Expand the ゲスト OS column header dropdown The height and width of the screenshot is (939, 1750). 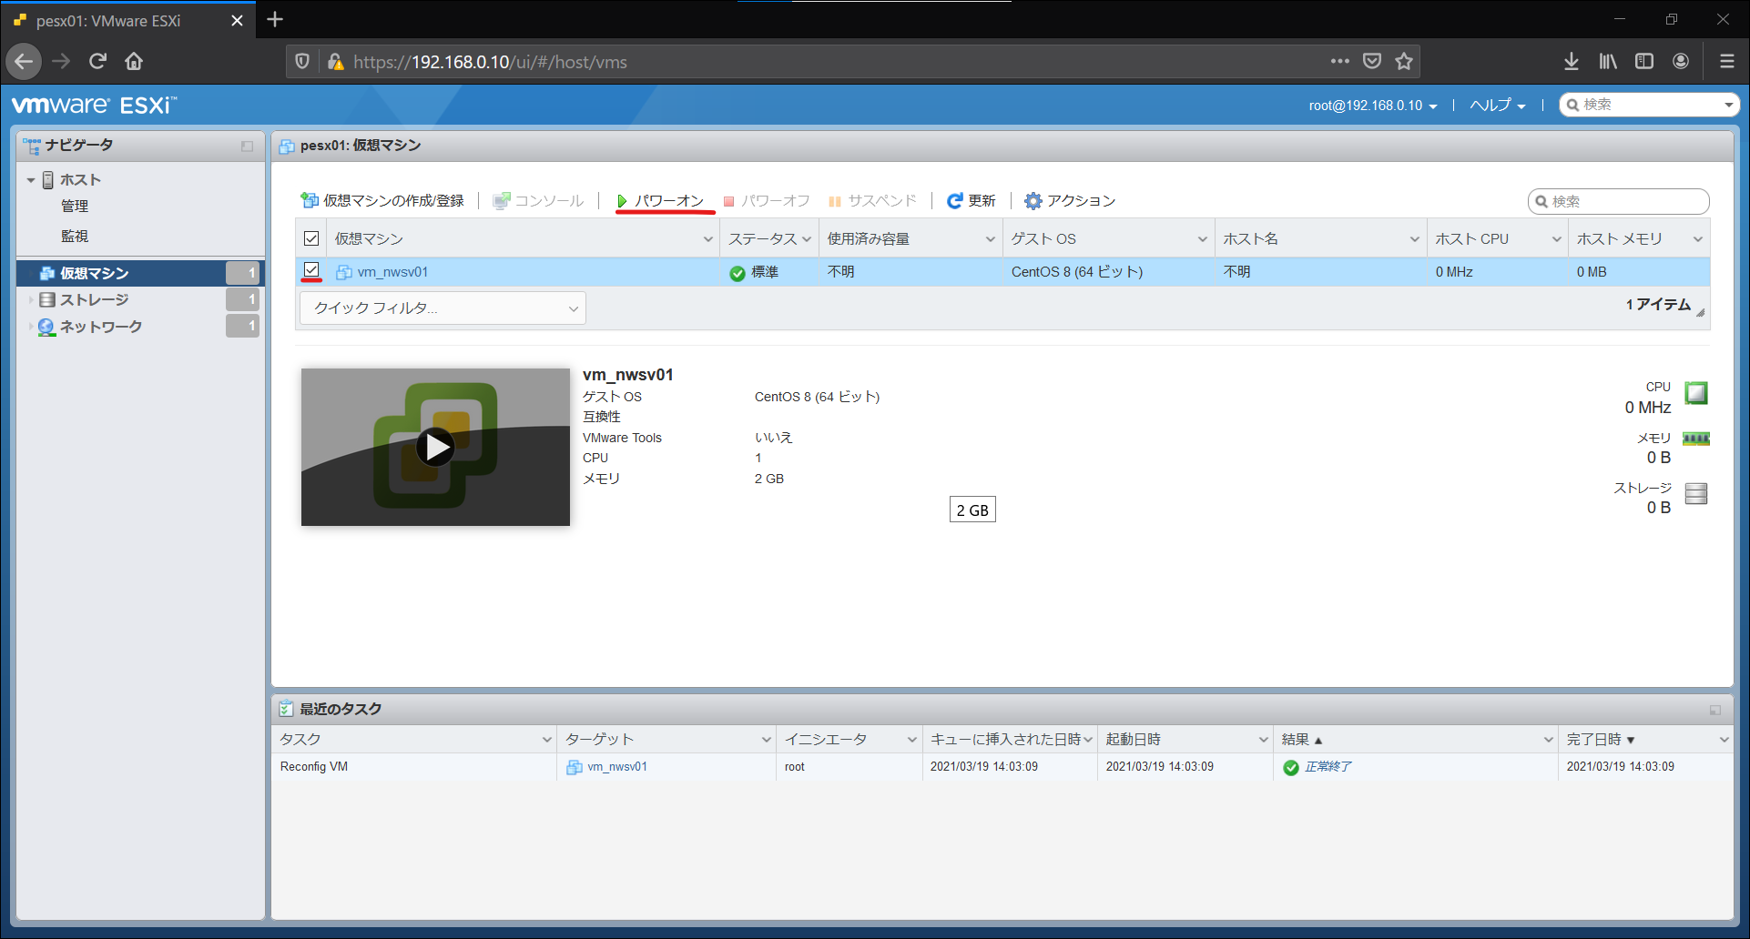1202,239
